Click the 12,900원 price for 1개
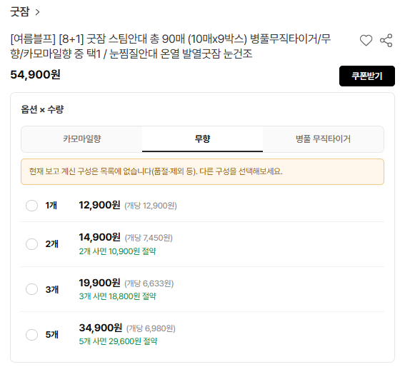Screen dimensions: 410x372 (99, 205)
